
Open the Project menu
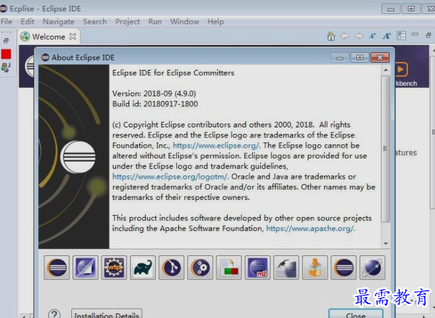point(127,22)
